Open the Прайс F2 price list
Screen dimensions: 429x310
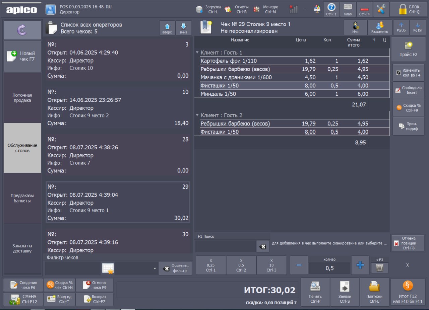point(408,49)
